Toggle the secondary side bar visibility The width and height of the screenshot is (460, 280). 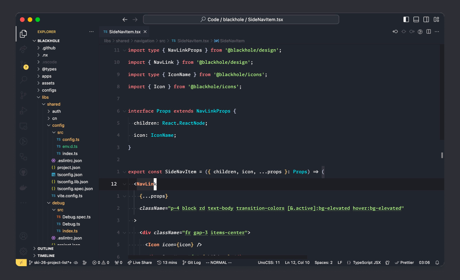click(x=426, y=20)
